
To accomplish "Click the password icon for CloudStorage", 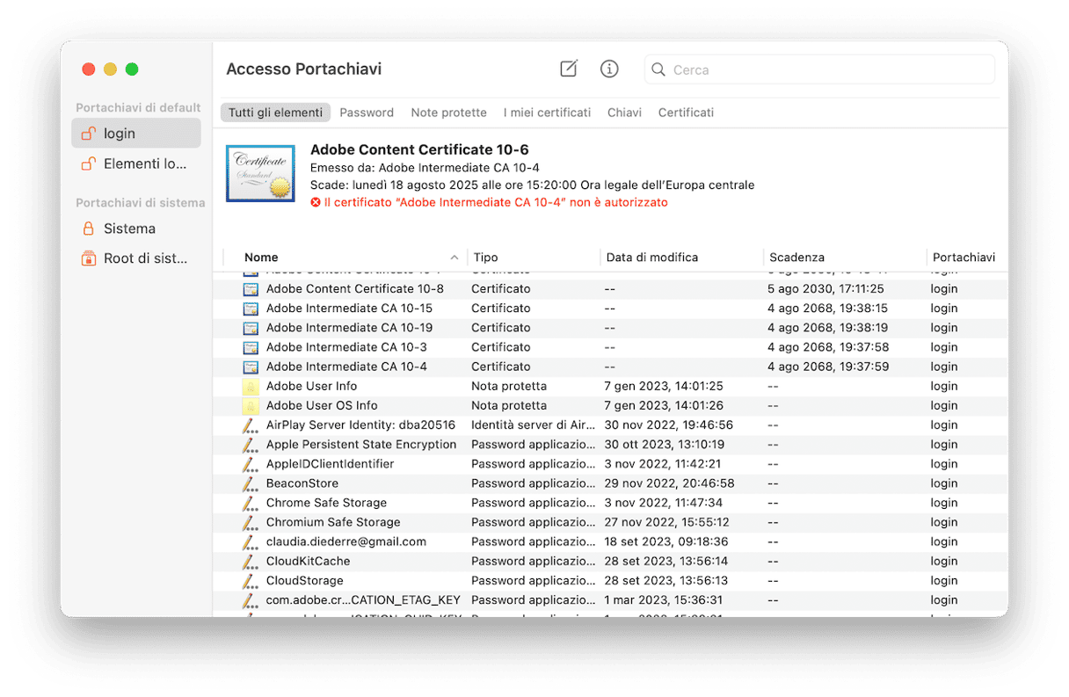I will click(x=251, y=580).
